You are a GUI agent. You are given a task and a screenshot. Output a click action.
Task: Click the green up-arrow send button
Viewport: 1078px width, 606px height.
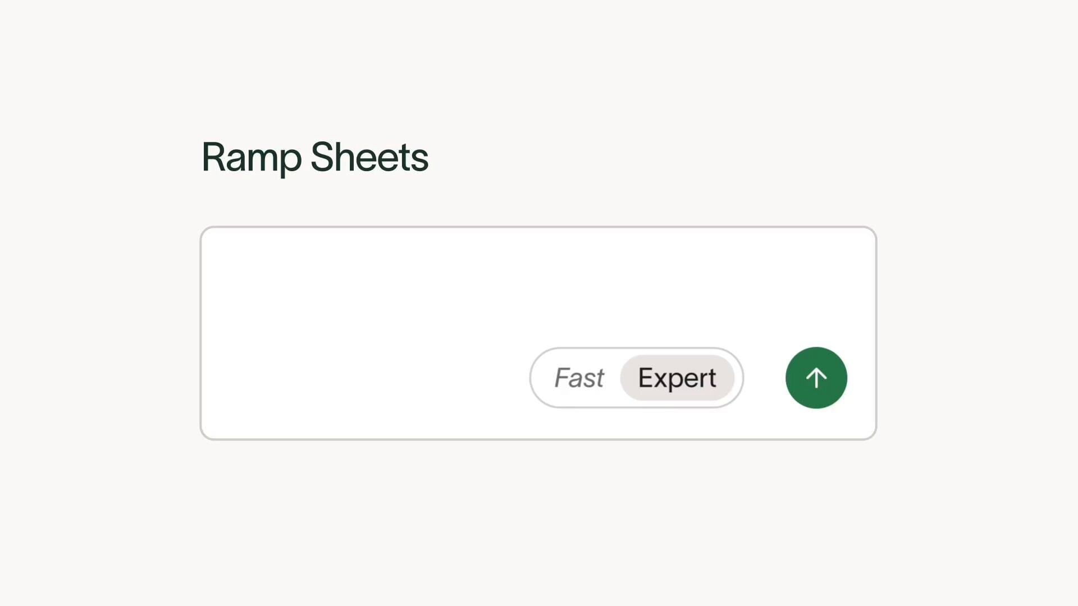(816, 378)
